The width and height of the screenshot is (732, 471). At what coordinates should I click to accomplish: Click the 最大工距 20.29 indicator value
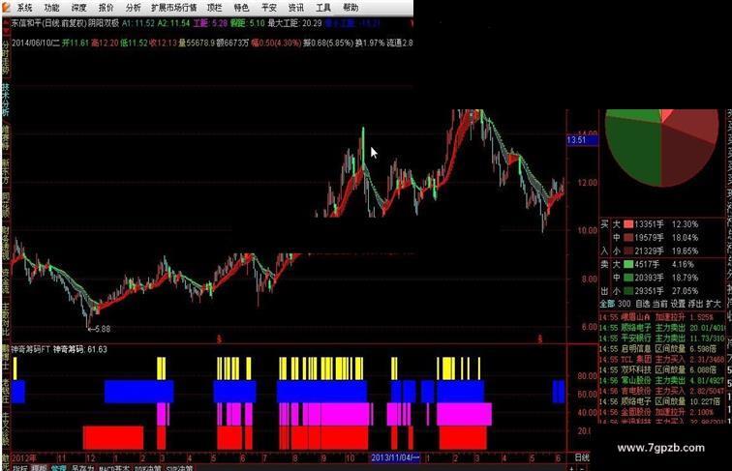click(x=294, y=23)
